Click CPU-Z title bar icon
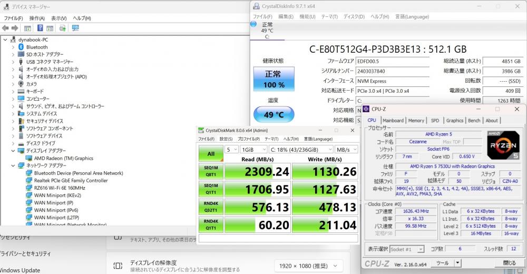The width and height of the screenshot is (527, 274). [366, 109]
